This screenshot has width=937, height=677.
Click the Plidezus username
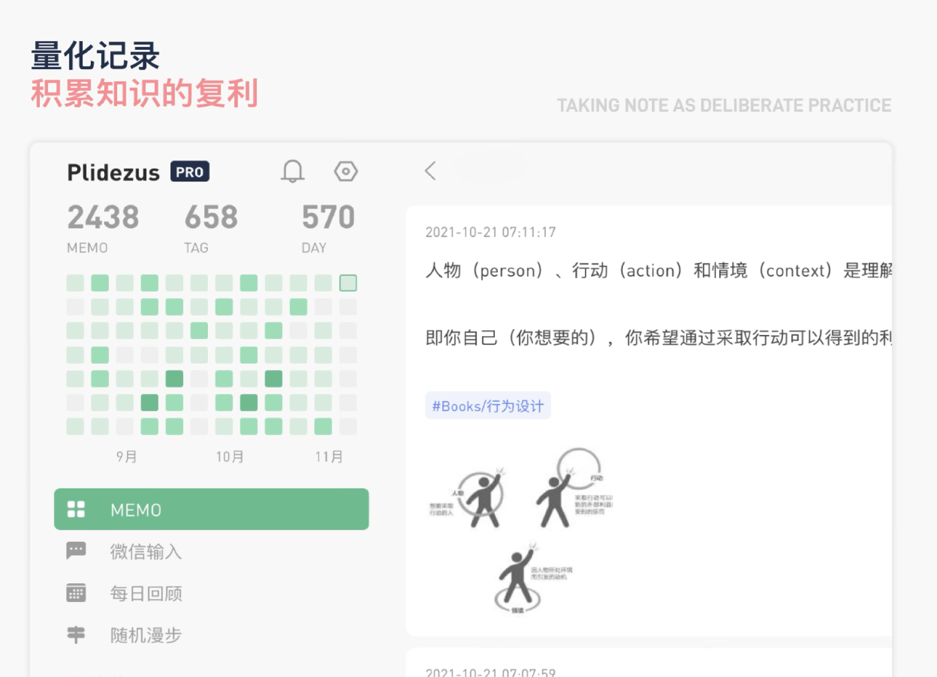click(x=113, y=173)
